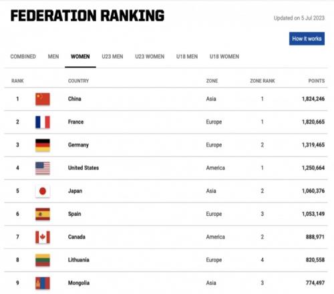Open the Lithuania country name link
The height and width of the screenshot is (294, 334).
pos(79,260)
